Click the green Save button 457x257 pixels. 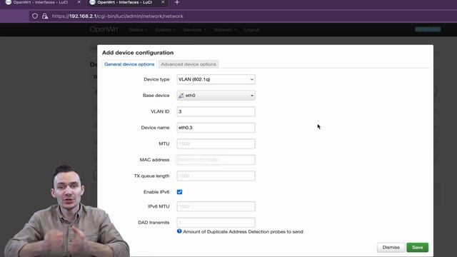[x=417, y=248]
